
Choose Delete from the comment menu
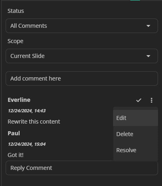point(136,134)
